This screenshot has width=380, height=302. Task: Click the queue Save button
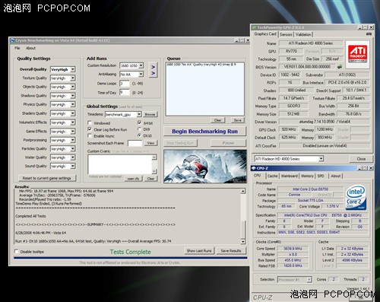point(238,120)
